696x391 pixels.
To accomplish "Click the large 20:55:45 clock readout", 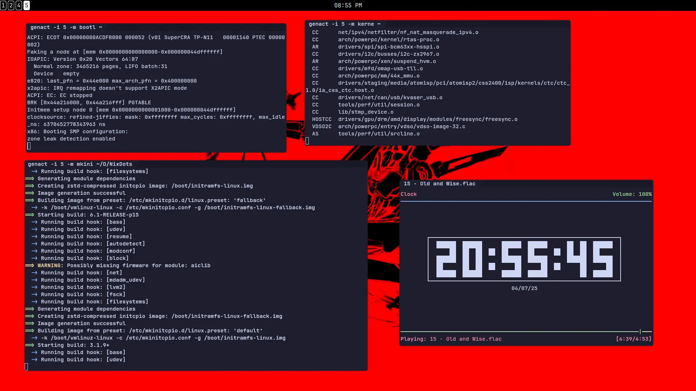I will (x=524, y=259).
